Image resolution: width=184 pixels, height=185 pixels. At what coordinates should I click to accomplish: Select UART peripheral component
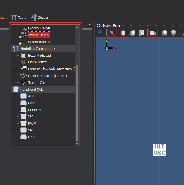click(32, 137)
